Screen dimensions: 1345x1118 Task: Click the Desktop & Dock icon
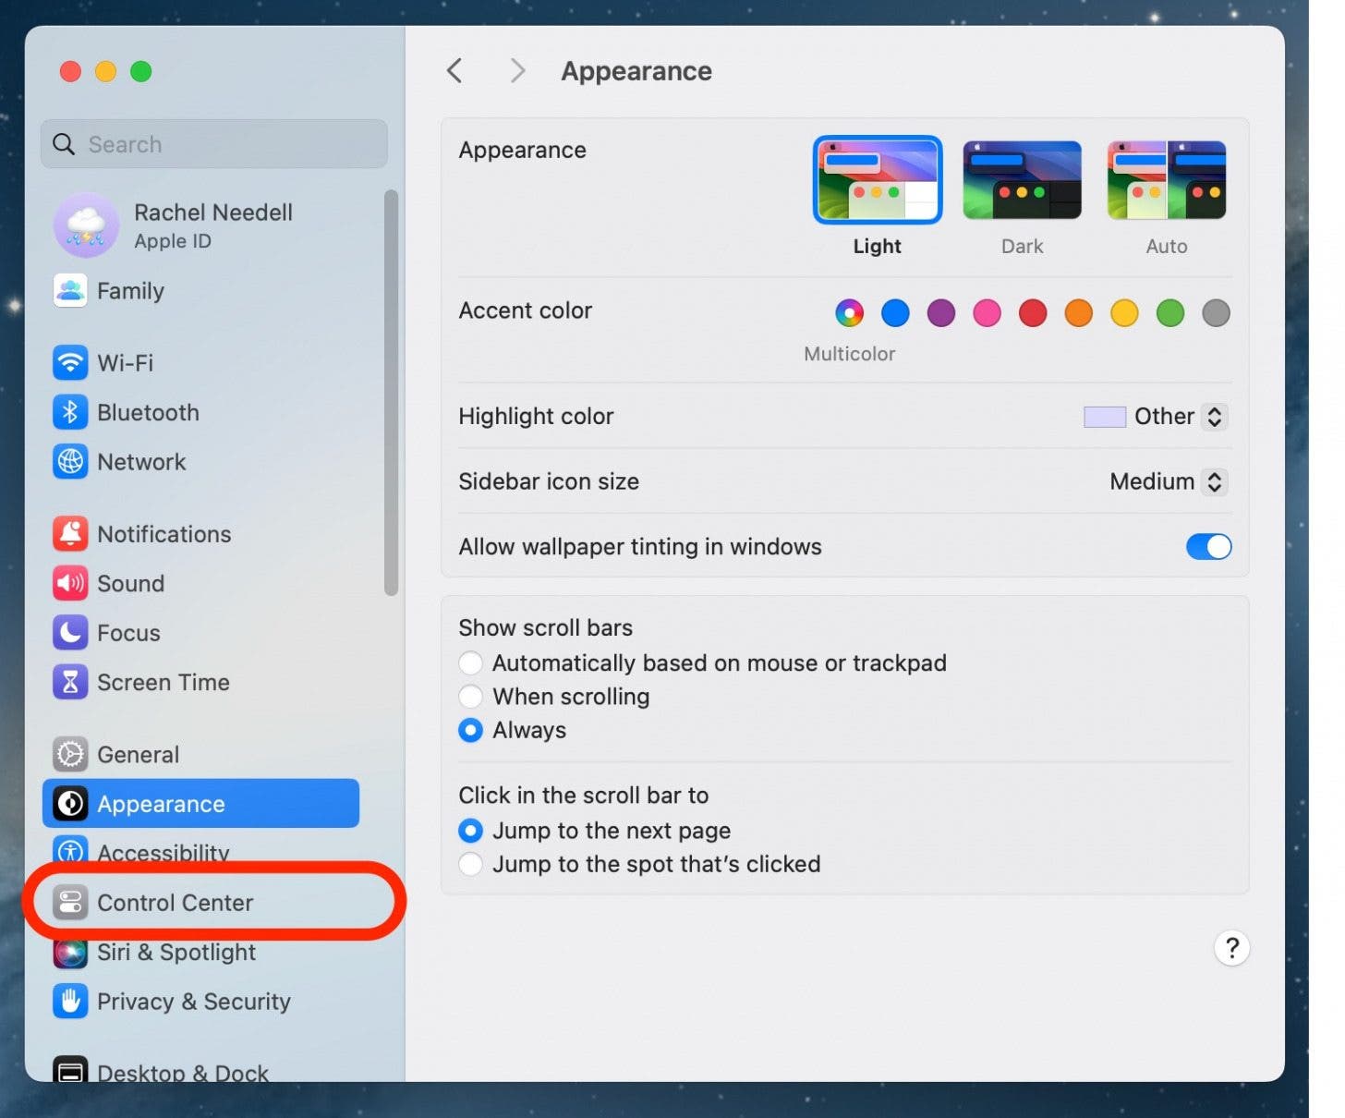(70, 1069)
